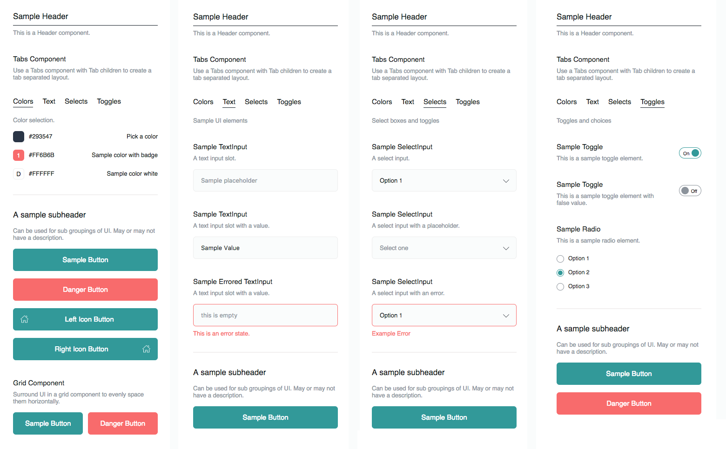Click the 'Sample placeholder' text input

[265, 181]
